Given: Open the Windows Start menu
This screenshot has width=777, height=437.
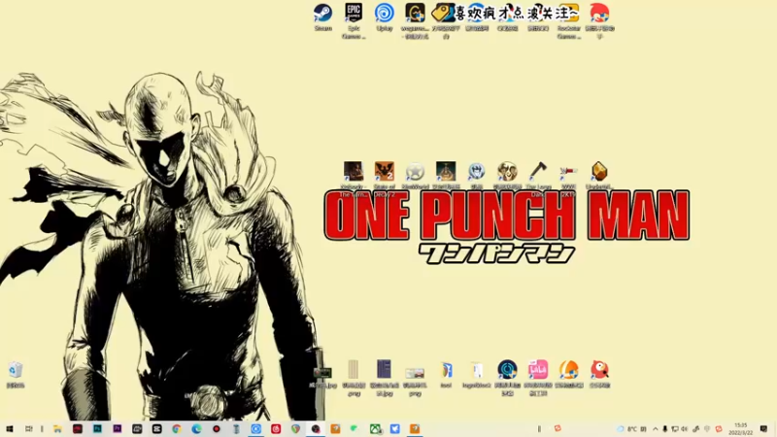Looking at the screenshot, I should click(10, 428).
